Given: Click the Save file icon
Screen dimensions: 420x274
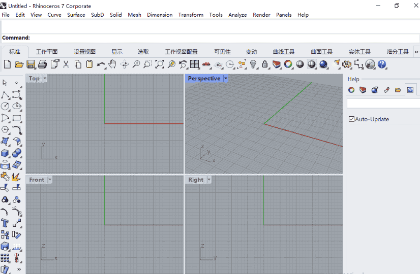Looking at the screenshot, I should click(x=31, y=64).
